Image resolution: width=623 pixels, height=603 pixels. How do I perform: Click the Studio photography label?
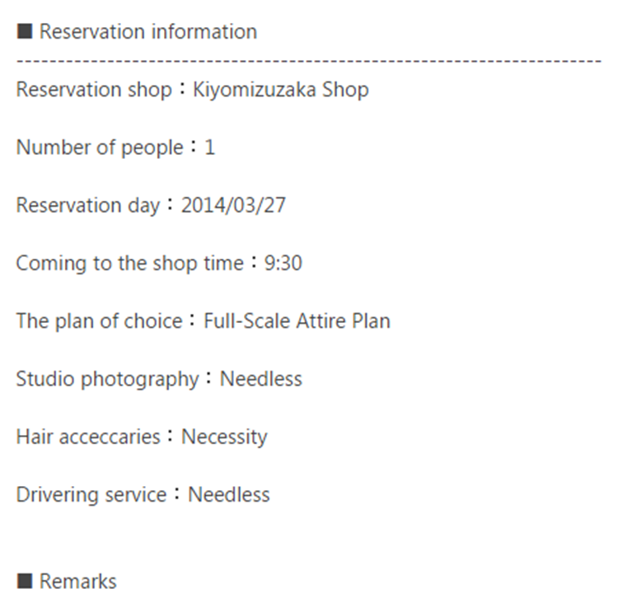point(107,379)
